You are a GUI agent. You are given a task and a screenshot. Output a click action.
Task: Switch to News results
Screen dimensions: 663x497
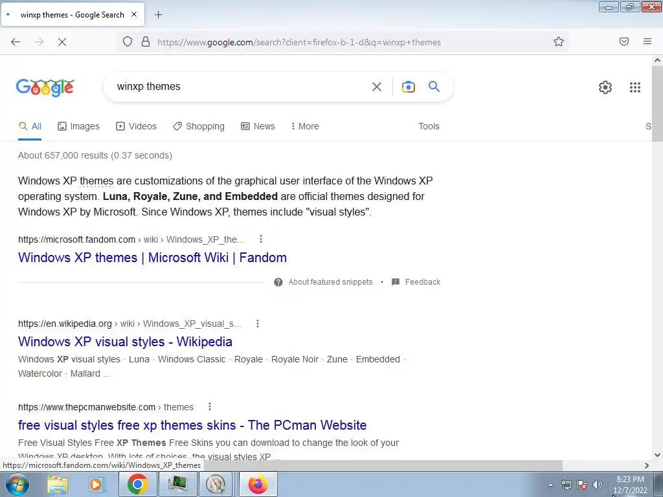258,126
